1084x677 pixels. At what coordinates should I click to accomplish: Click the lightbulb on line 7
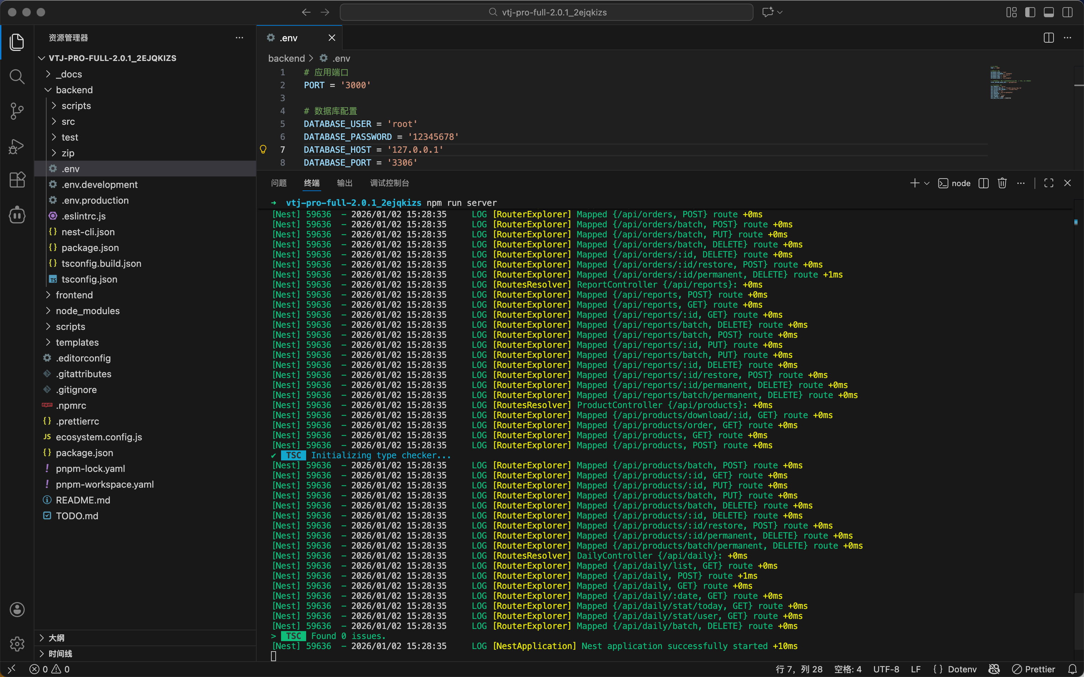263,150
